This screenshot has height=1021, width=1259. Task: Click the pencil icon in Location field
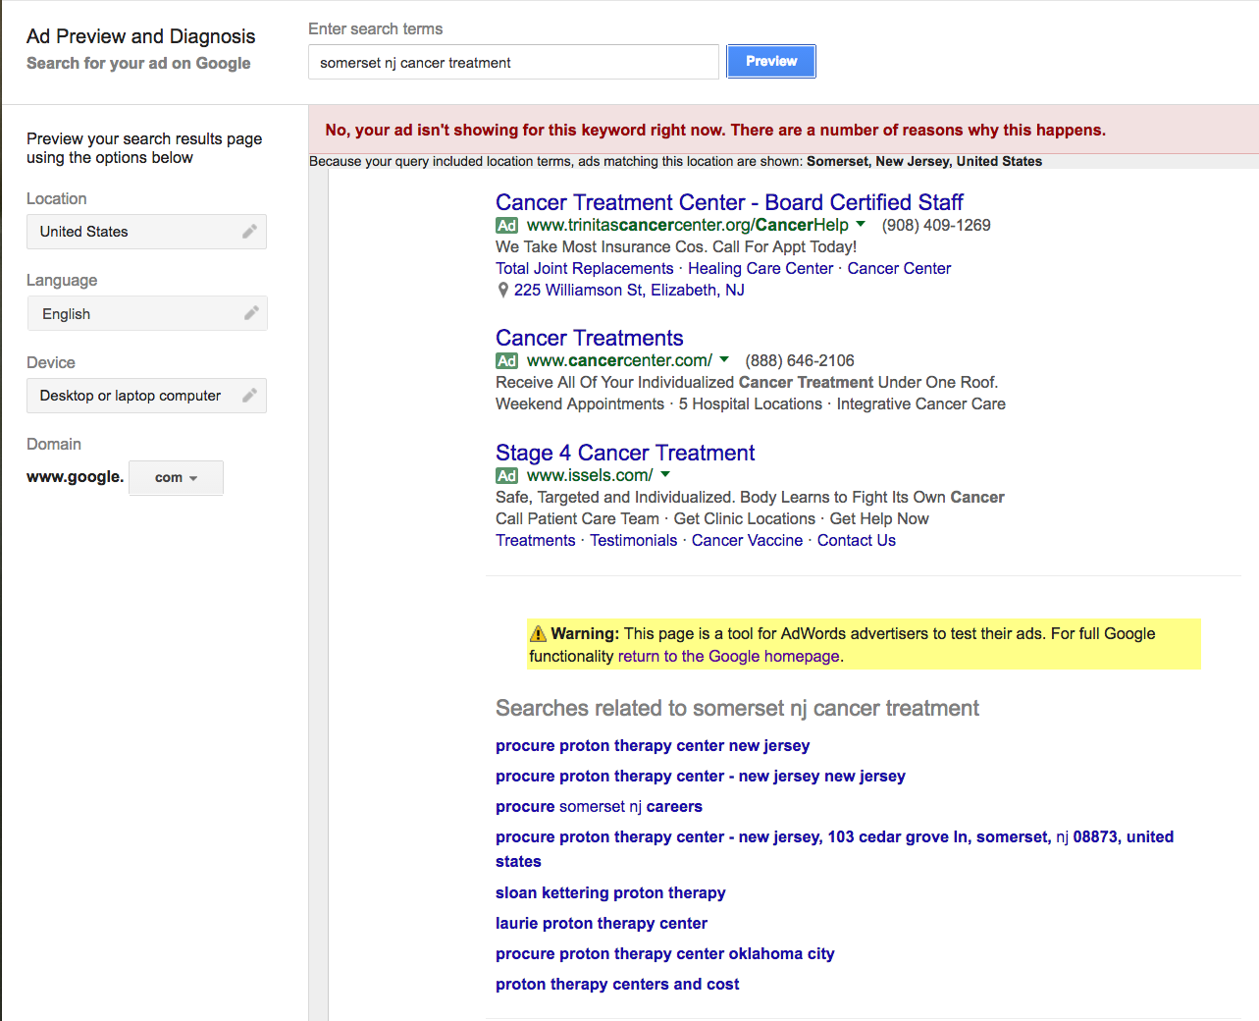249,232
